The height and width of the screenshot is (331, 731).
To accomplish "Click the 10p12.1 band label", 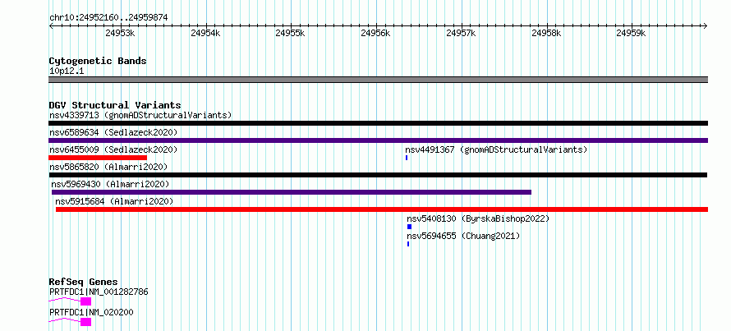I will pos(67,71).
